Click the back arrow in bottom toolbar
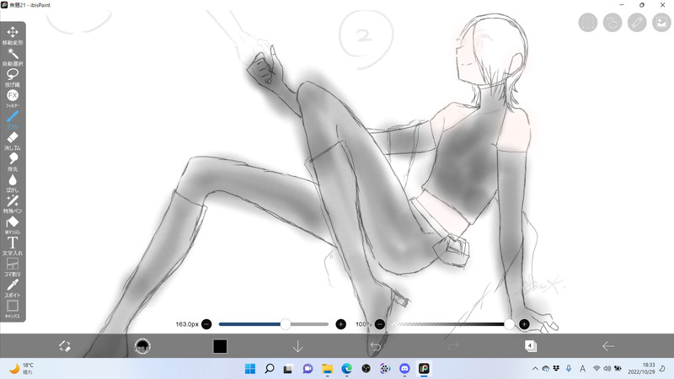674x379 pixels. (607, 346)
